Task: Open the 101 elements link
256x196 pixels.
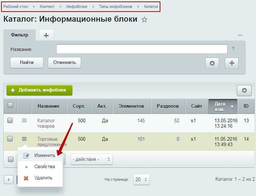Action: pos(141,139)
